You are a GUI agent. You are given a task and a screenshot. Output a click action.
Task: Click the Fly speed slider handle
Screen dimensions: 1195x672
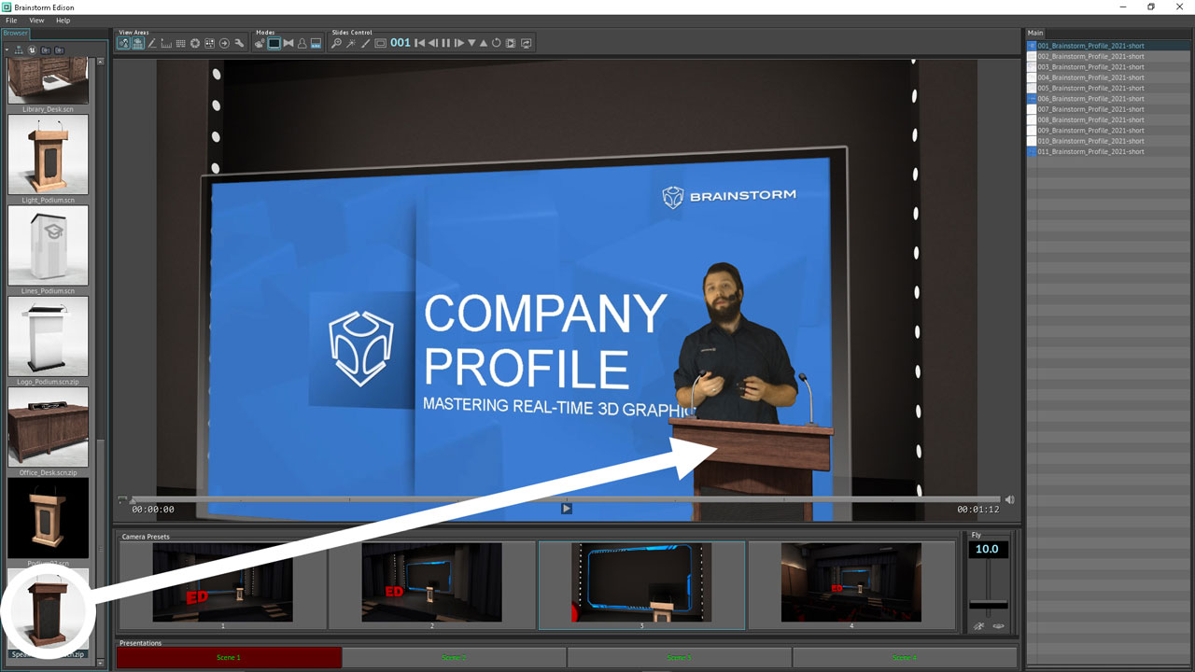click(x=988, y=605)
